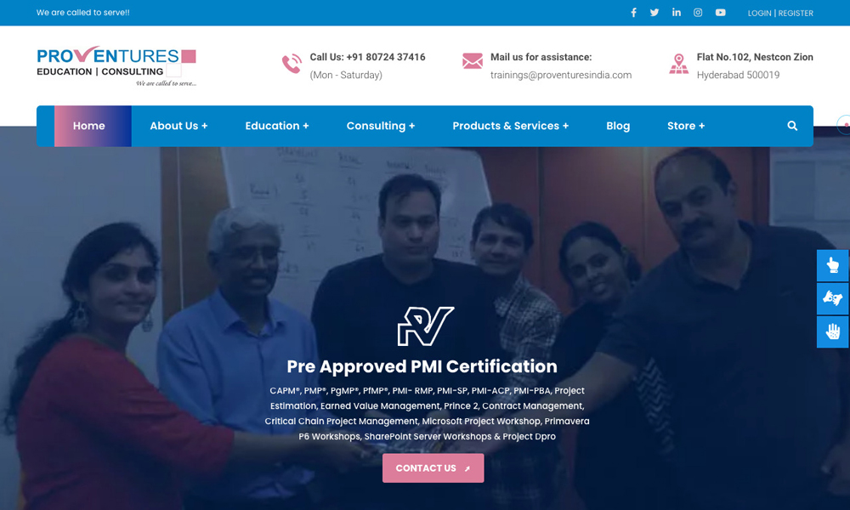Open the LinkedIn social icon

click(x=676, y=12)
